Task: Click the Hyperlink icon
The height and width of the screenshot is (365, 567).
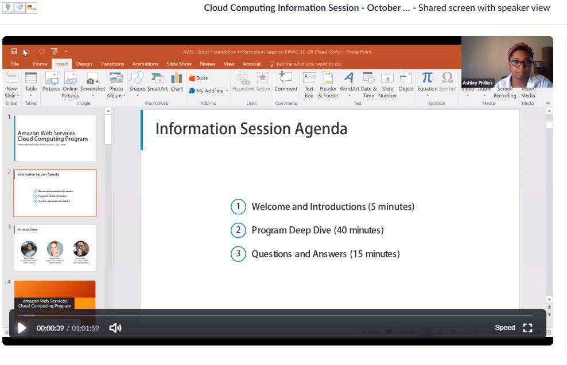Action: pos(243,81)
